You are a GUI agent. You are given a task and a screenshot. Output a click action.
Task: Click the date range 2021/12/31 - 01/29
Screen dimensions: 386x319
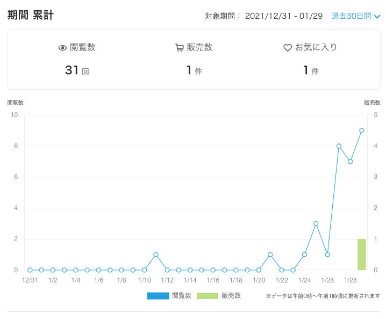click(284, 16)
